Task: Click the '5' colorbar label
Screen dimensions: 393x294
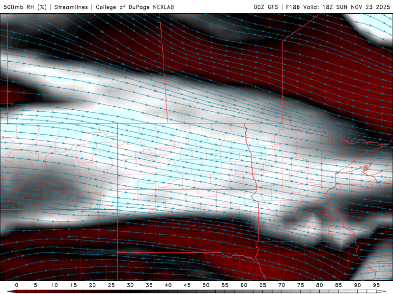Action: coord(35,285)
